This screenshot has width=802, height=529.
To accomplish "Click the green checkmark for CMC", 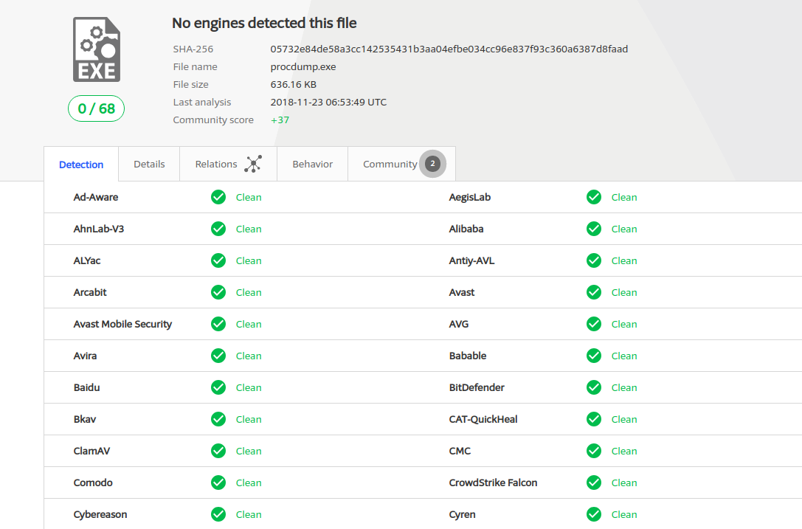I will coord(594,451).
